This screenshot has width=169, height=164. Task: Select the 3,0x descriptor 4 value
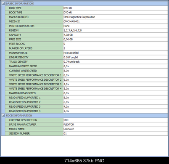pyautogui.click(x=66, y=89)
